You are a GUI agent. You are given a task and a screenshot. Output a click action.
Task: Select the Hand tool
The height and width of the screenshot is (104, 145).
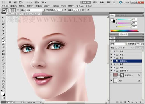(x=3, y=84)
